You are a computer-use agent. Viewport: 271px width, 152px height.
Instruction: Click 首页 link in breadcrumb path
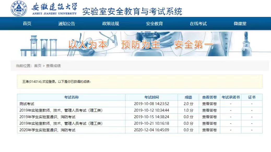click(x=38, y=66)
